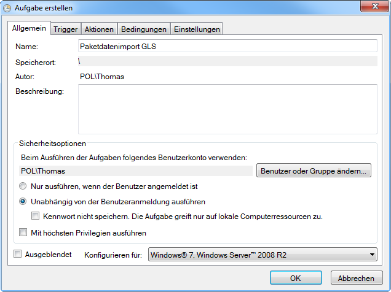The width and height of the screenshot is (391, 292).
Task: Click the greyed-out Speicherort field
Action: click(227, 61)
